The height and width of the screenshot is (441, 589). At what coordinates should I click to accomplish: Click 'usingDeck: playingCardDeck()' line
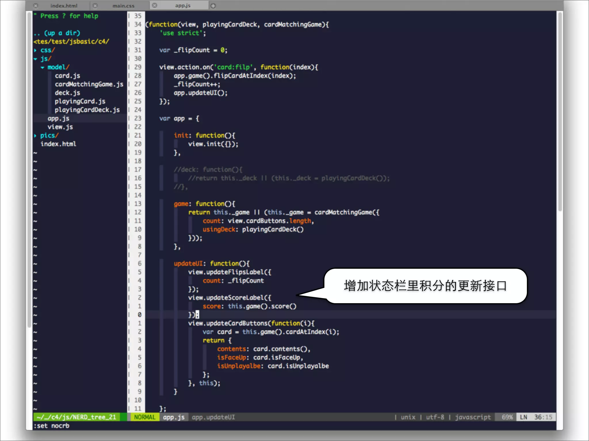pos(253,229)
